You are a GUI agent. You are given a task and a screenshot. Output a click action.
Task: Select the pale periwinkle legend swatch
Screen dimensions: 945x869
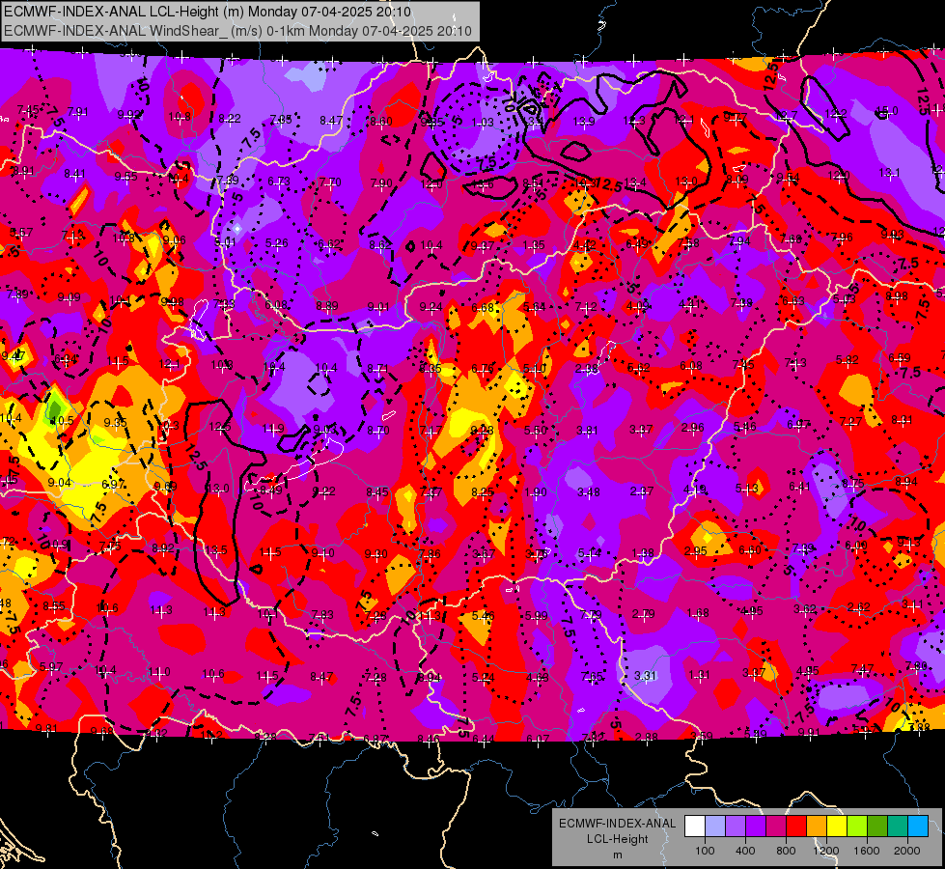715,826
